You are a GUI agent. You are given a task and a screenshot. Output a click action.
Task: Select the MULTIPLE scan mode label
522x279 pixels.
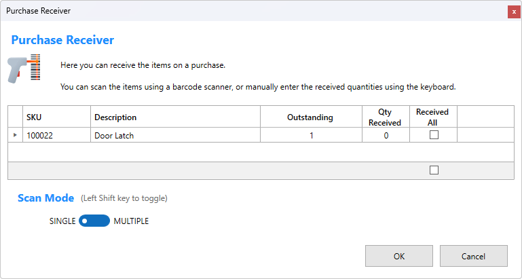pos(131,221)
